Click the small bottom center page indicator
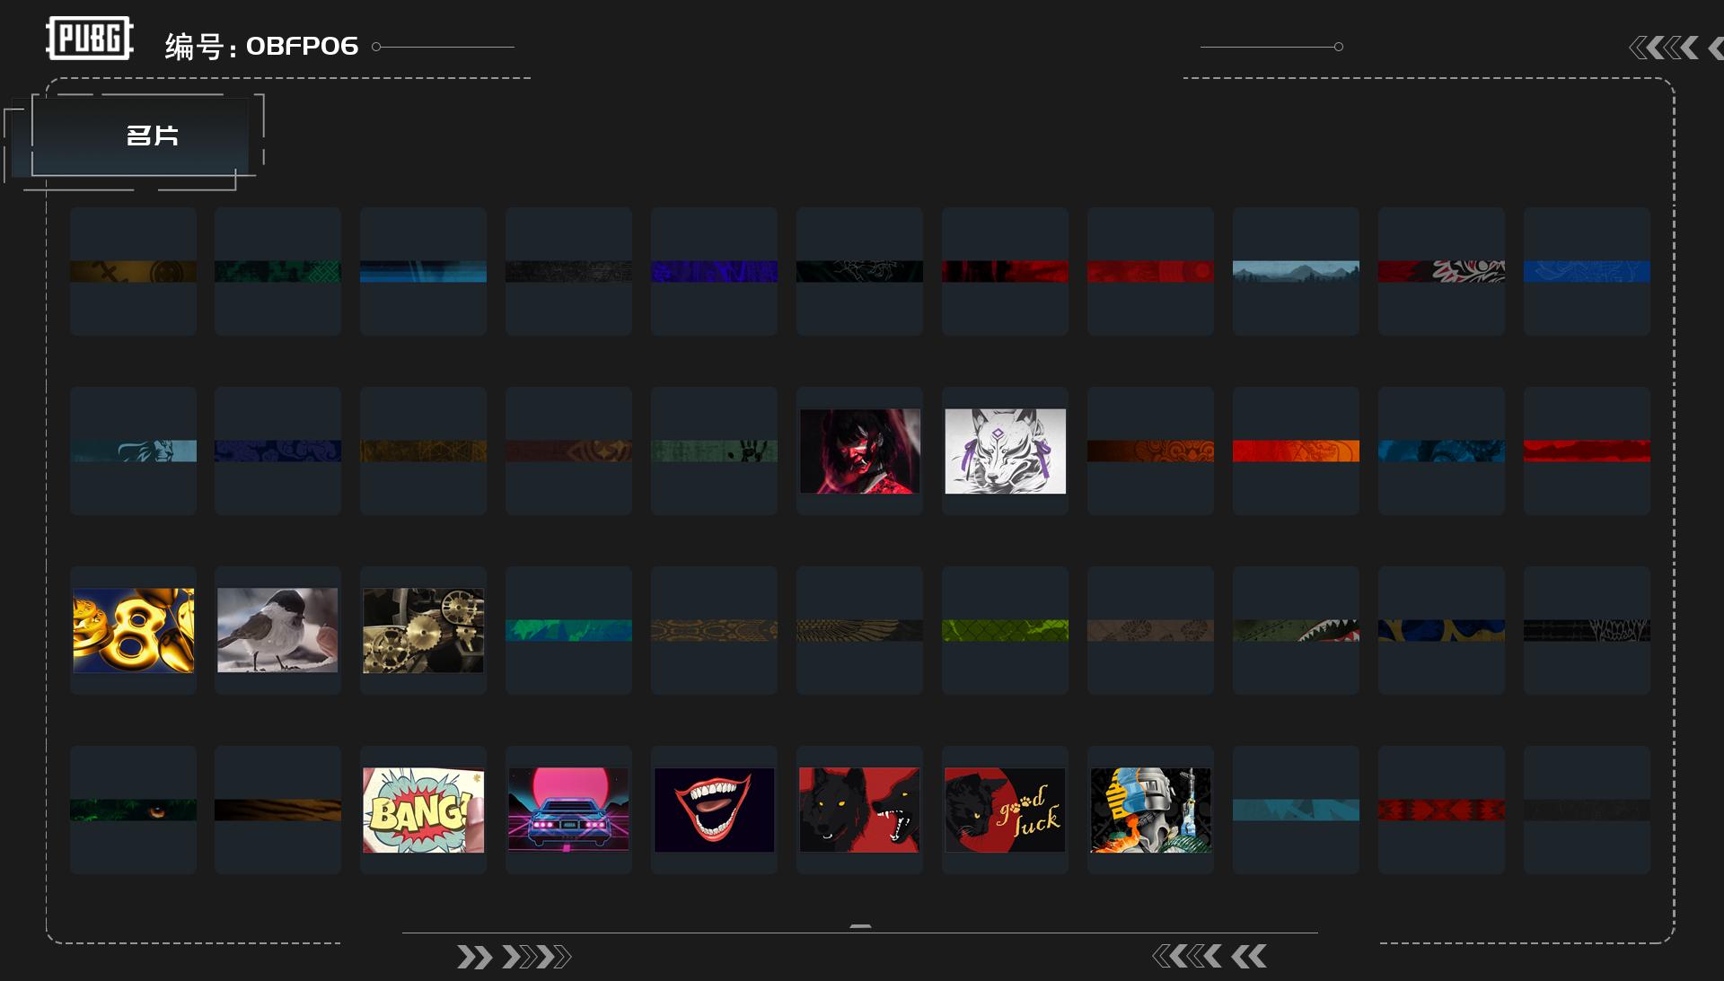The width and height of the screenshot is (1724, 981). click(860, 925)
